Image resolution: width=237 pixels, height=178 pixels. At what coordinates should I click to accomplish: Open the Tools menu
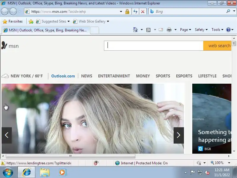click(217, 30)
